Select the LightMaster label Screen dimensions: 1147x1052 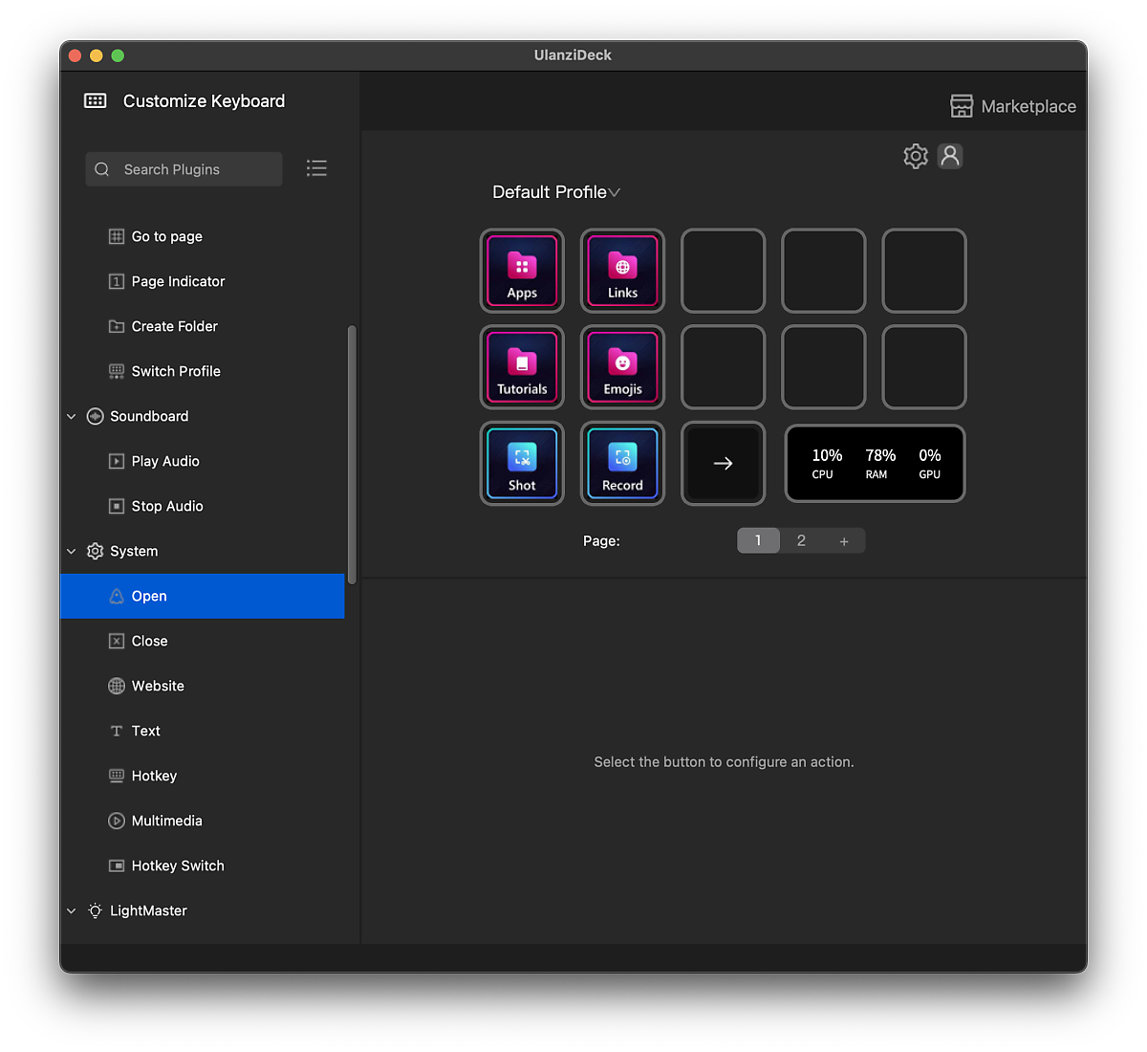coord(148,910)
